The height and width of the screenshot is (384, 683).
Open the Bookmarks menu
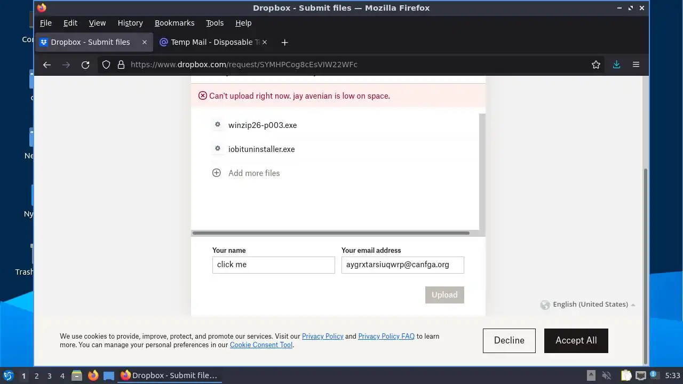tap(174, 23)
